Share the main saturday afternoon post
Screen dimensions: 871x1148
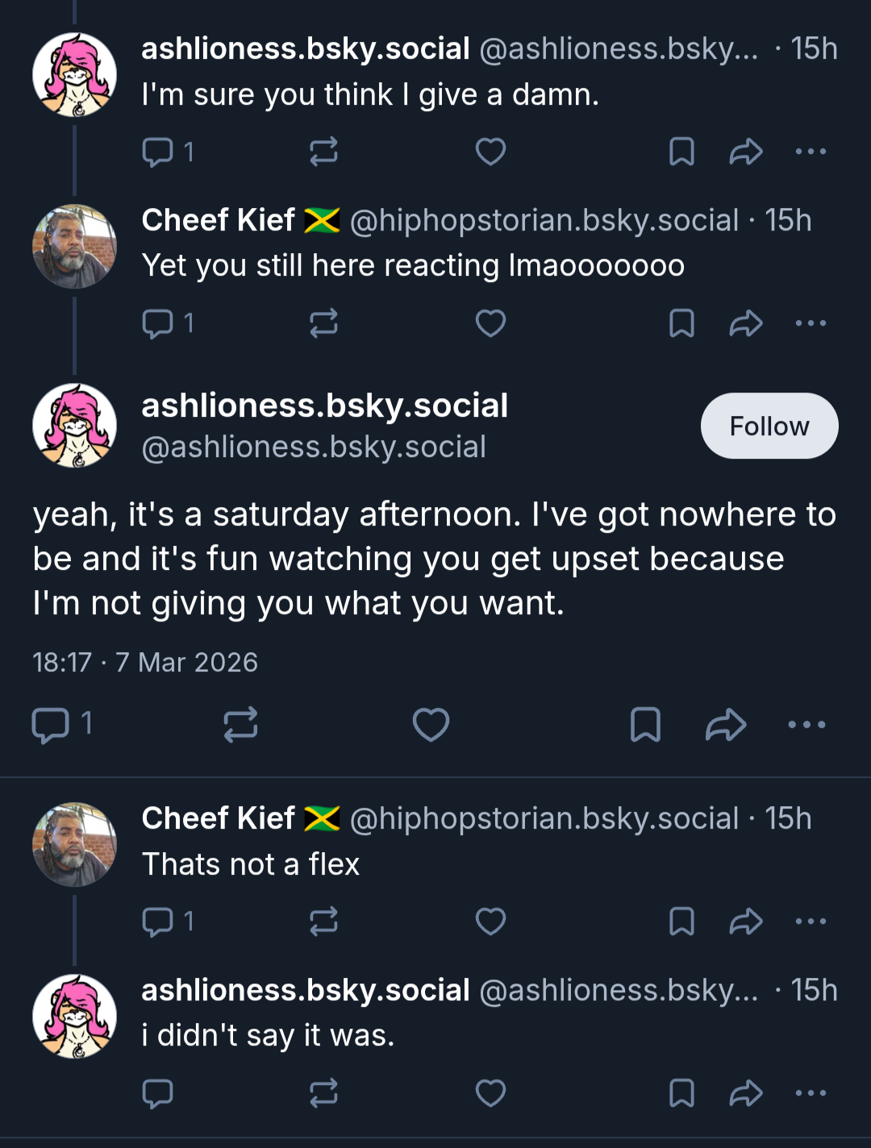click(726, 724)
